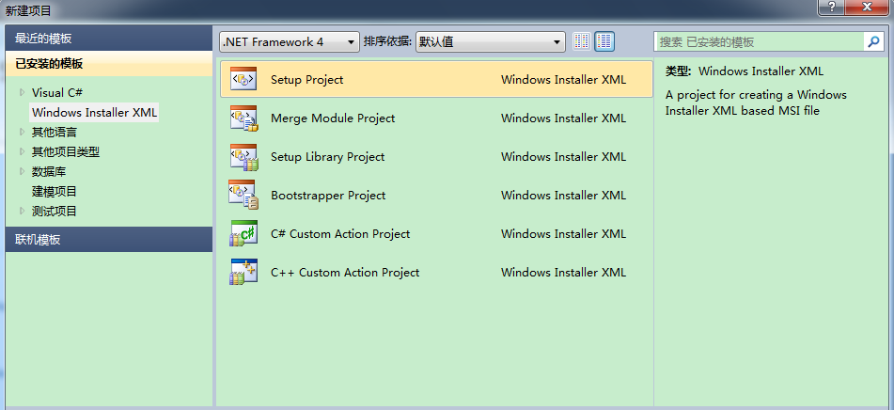The image size is (894, 410).
Task: Click the Setup Project name text
Action: (x=306, y=79)
